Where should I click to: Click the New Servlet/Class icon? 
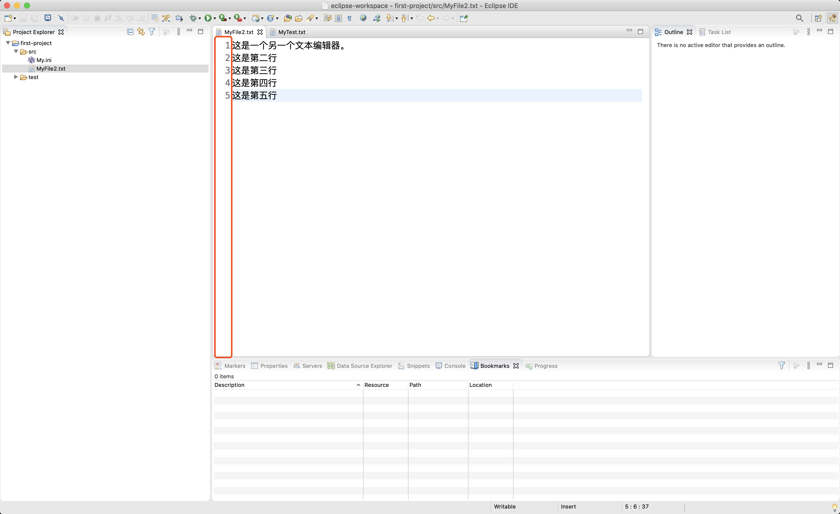click(x=271, y=18)
